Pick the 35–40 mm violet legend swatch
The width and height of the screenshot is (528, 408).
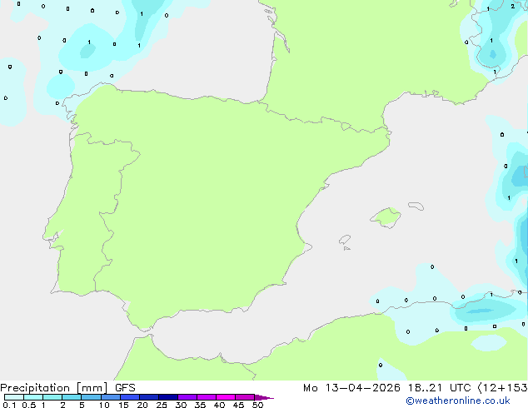tap(207, 397)
